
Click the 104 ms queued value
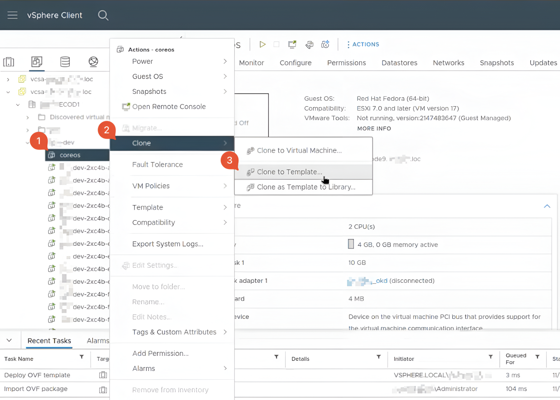(x=516, y=389)
